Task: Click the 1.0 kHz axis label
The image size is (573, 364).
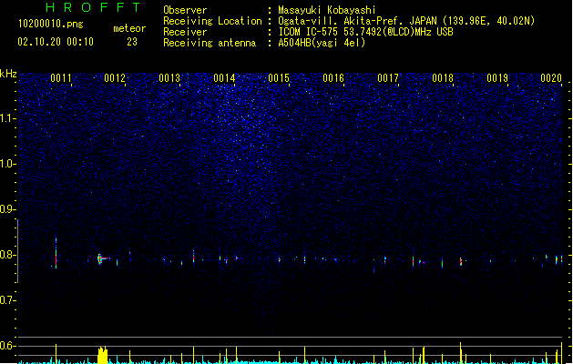Action: pyautogui.click(x=7, y=164)
